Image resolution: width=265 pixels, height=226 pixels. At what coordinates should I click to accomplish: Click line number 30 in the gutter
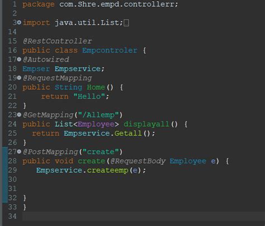(12, 179)
